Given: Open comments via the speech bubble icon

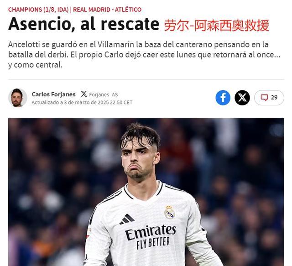Looking at the screenshot, I should point(264,98).
